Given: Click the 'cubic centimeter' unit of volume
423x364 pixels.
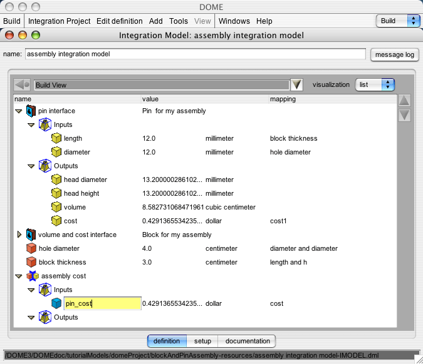Looking at the screenshot, I should (231, 207).
